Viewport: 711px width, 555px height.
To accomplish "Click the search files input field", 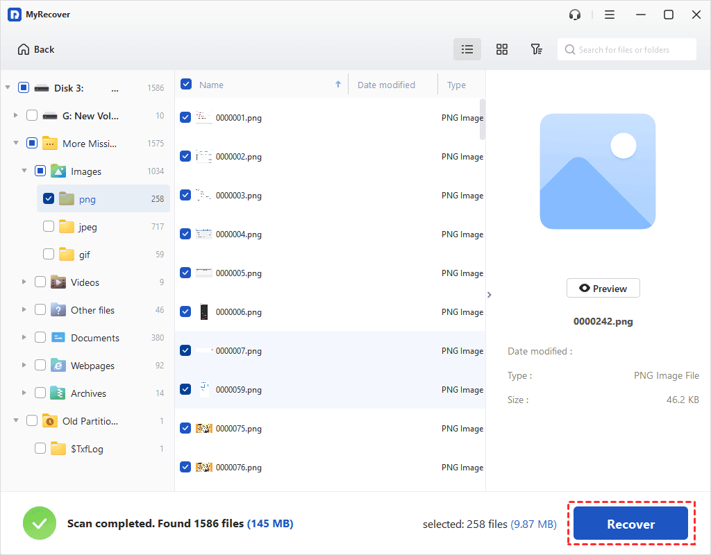I will coord(632,49).
